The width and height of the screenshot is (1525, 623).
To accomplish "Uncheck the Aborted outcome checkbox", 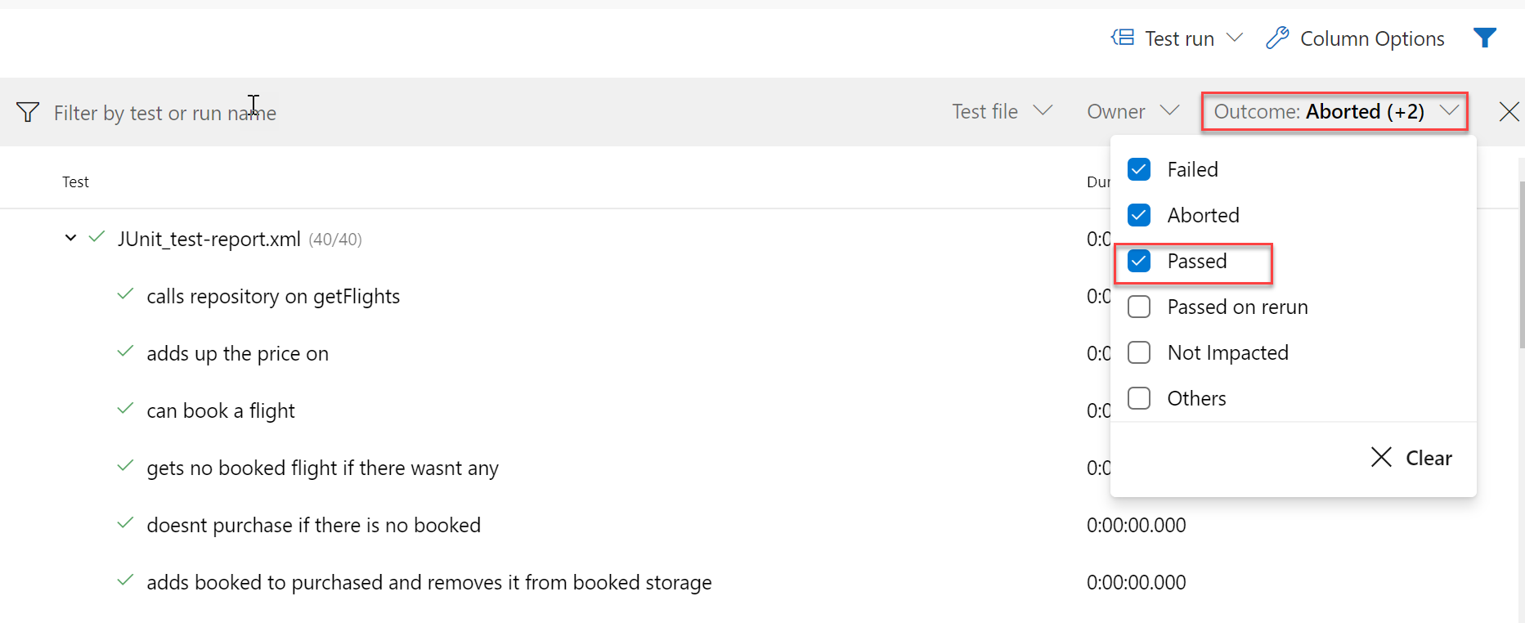I will click(x=1139, y=215).
